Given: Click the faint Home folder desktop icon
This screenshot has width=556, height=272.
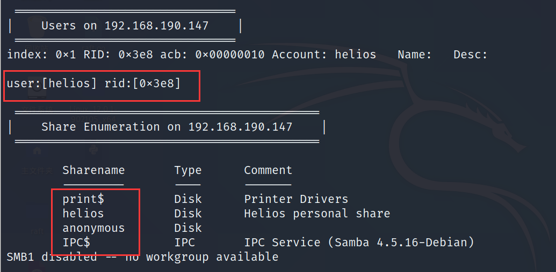Looking at the screenshot, I should tap(37, 152).
